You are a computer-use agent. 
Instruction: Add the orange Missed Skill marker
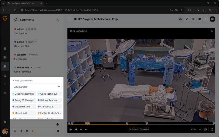pyautogui.click(x=24, y=113)
